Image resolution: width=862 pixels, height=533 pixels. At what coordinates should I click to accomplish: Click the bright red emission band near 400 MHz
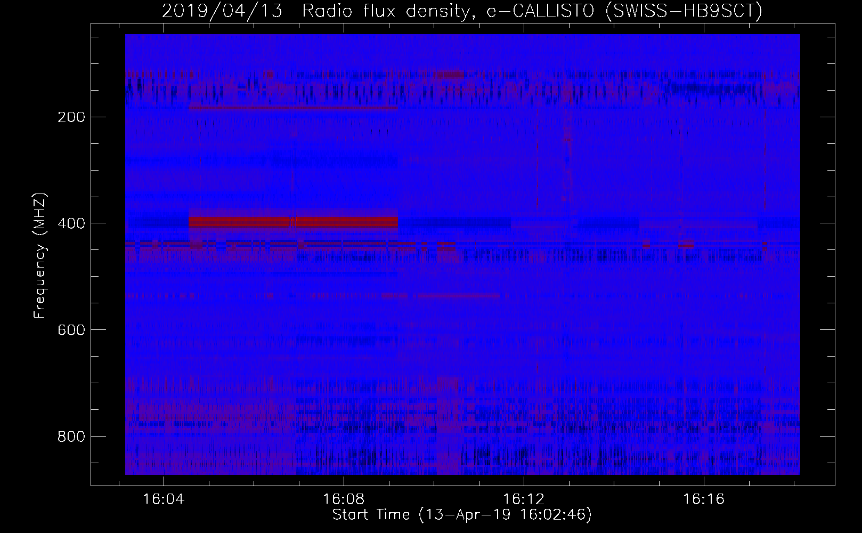tap(294, 222)
